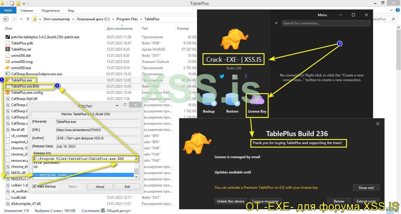Select the unins000.msg envelope icon
Viewport: 401px width, 214px height.
click(x=8, y=62)
